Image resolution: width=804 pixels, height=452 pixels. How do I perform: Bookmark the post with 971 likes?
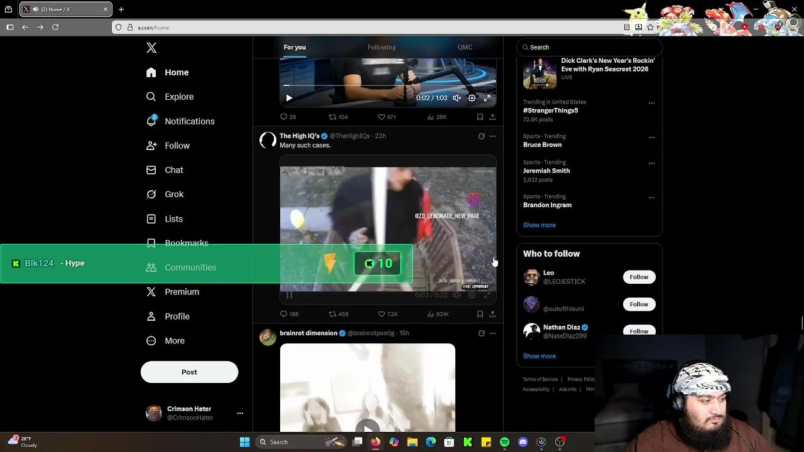(480, 117)
